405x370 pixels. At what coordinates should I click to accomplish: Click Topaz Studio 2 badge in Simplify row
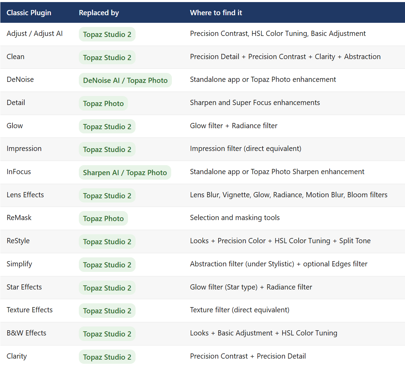pyautogui.click(x=107, y=265)
